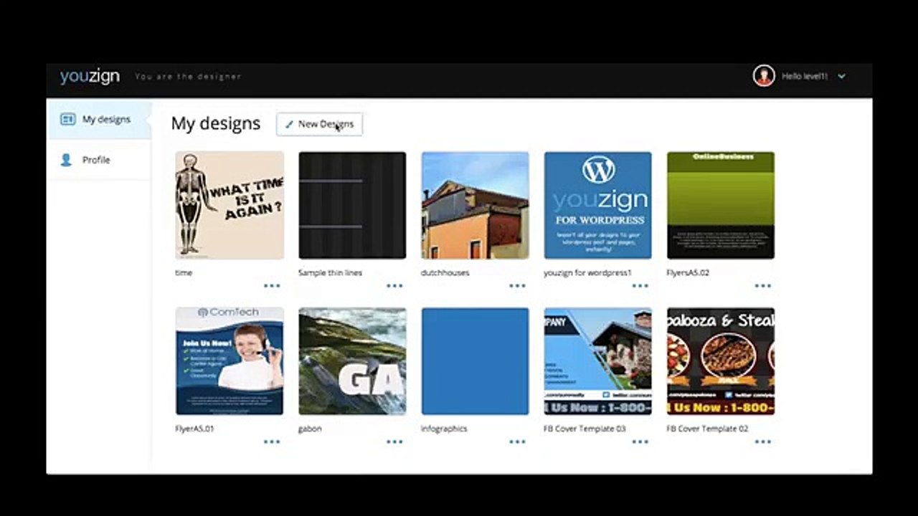Open the options dots for 'time' design
Viewport: 918px width, 516px height.
(x=272, y=285)
